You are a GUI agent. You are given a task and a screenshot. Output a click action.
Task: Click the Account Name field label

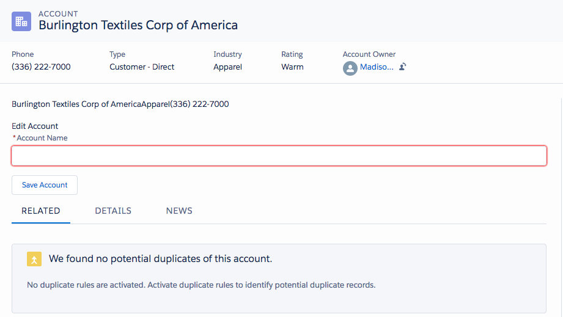[x=42, y=138]
